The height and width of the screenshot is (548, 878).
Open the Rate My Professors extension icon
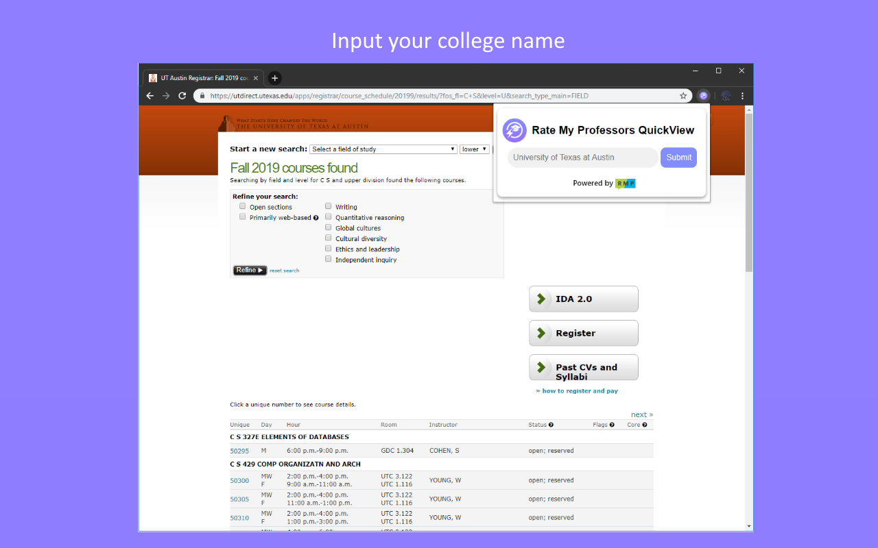(x=703, y=96)
